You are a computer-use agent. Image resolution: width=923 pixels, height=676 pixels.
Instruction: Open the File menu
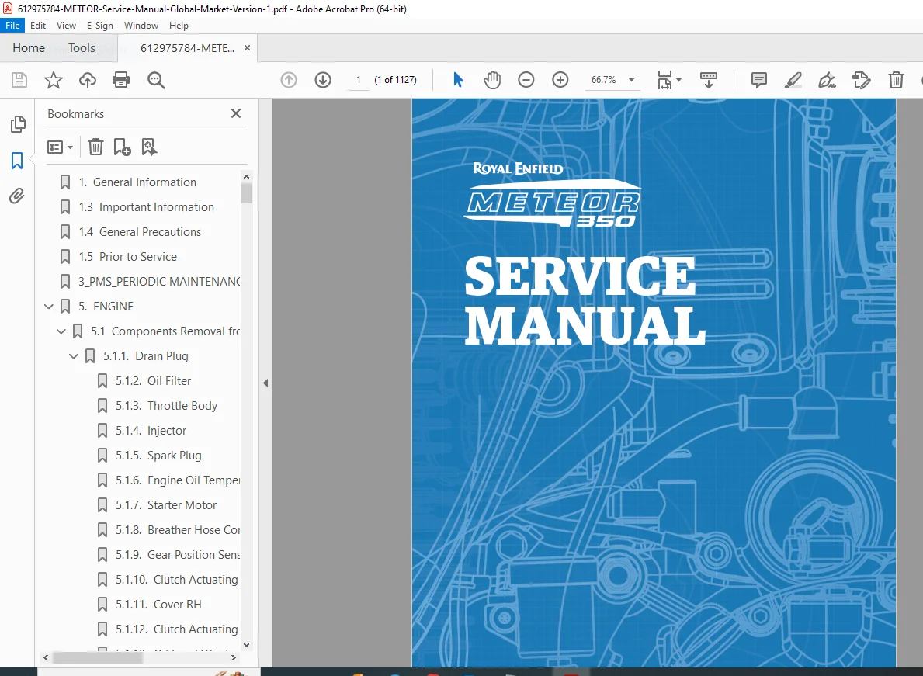[12, 26]
